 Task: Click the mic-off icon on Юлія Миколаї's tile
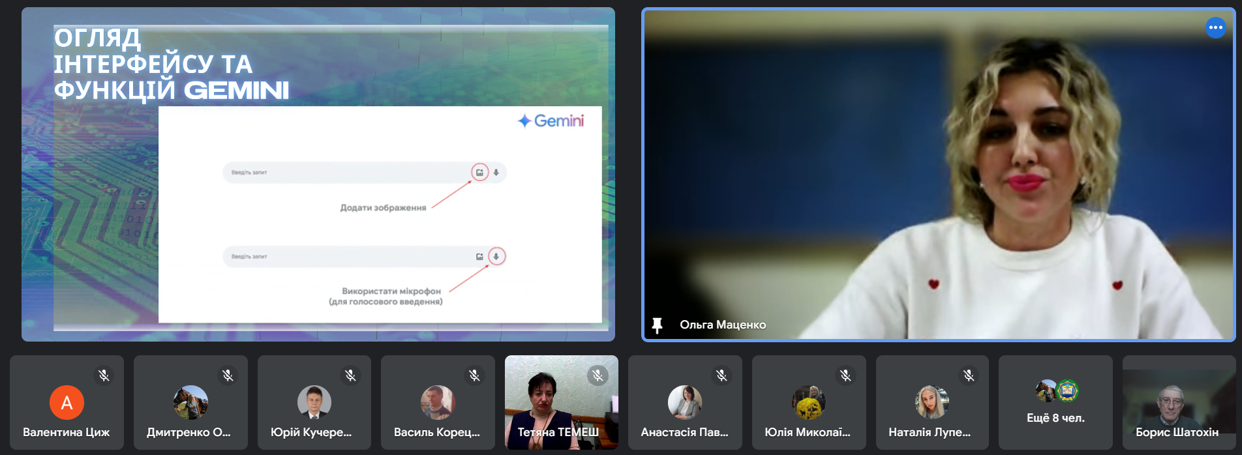coord(845,375)
